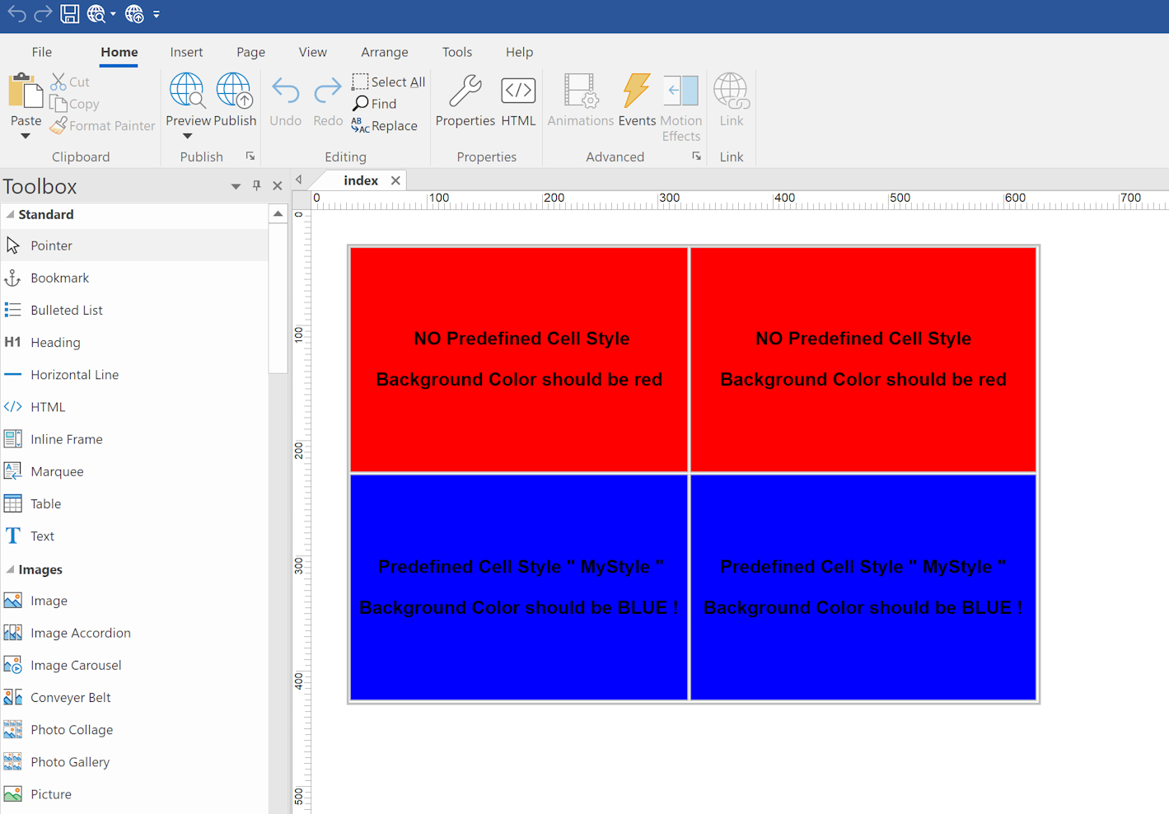Open Properties wrench icon
Viewport: 1169px width, 814px height.
(465, 91)
